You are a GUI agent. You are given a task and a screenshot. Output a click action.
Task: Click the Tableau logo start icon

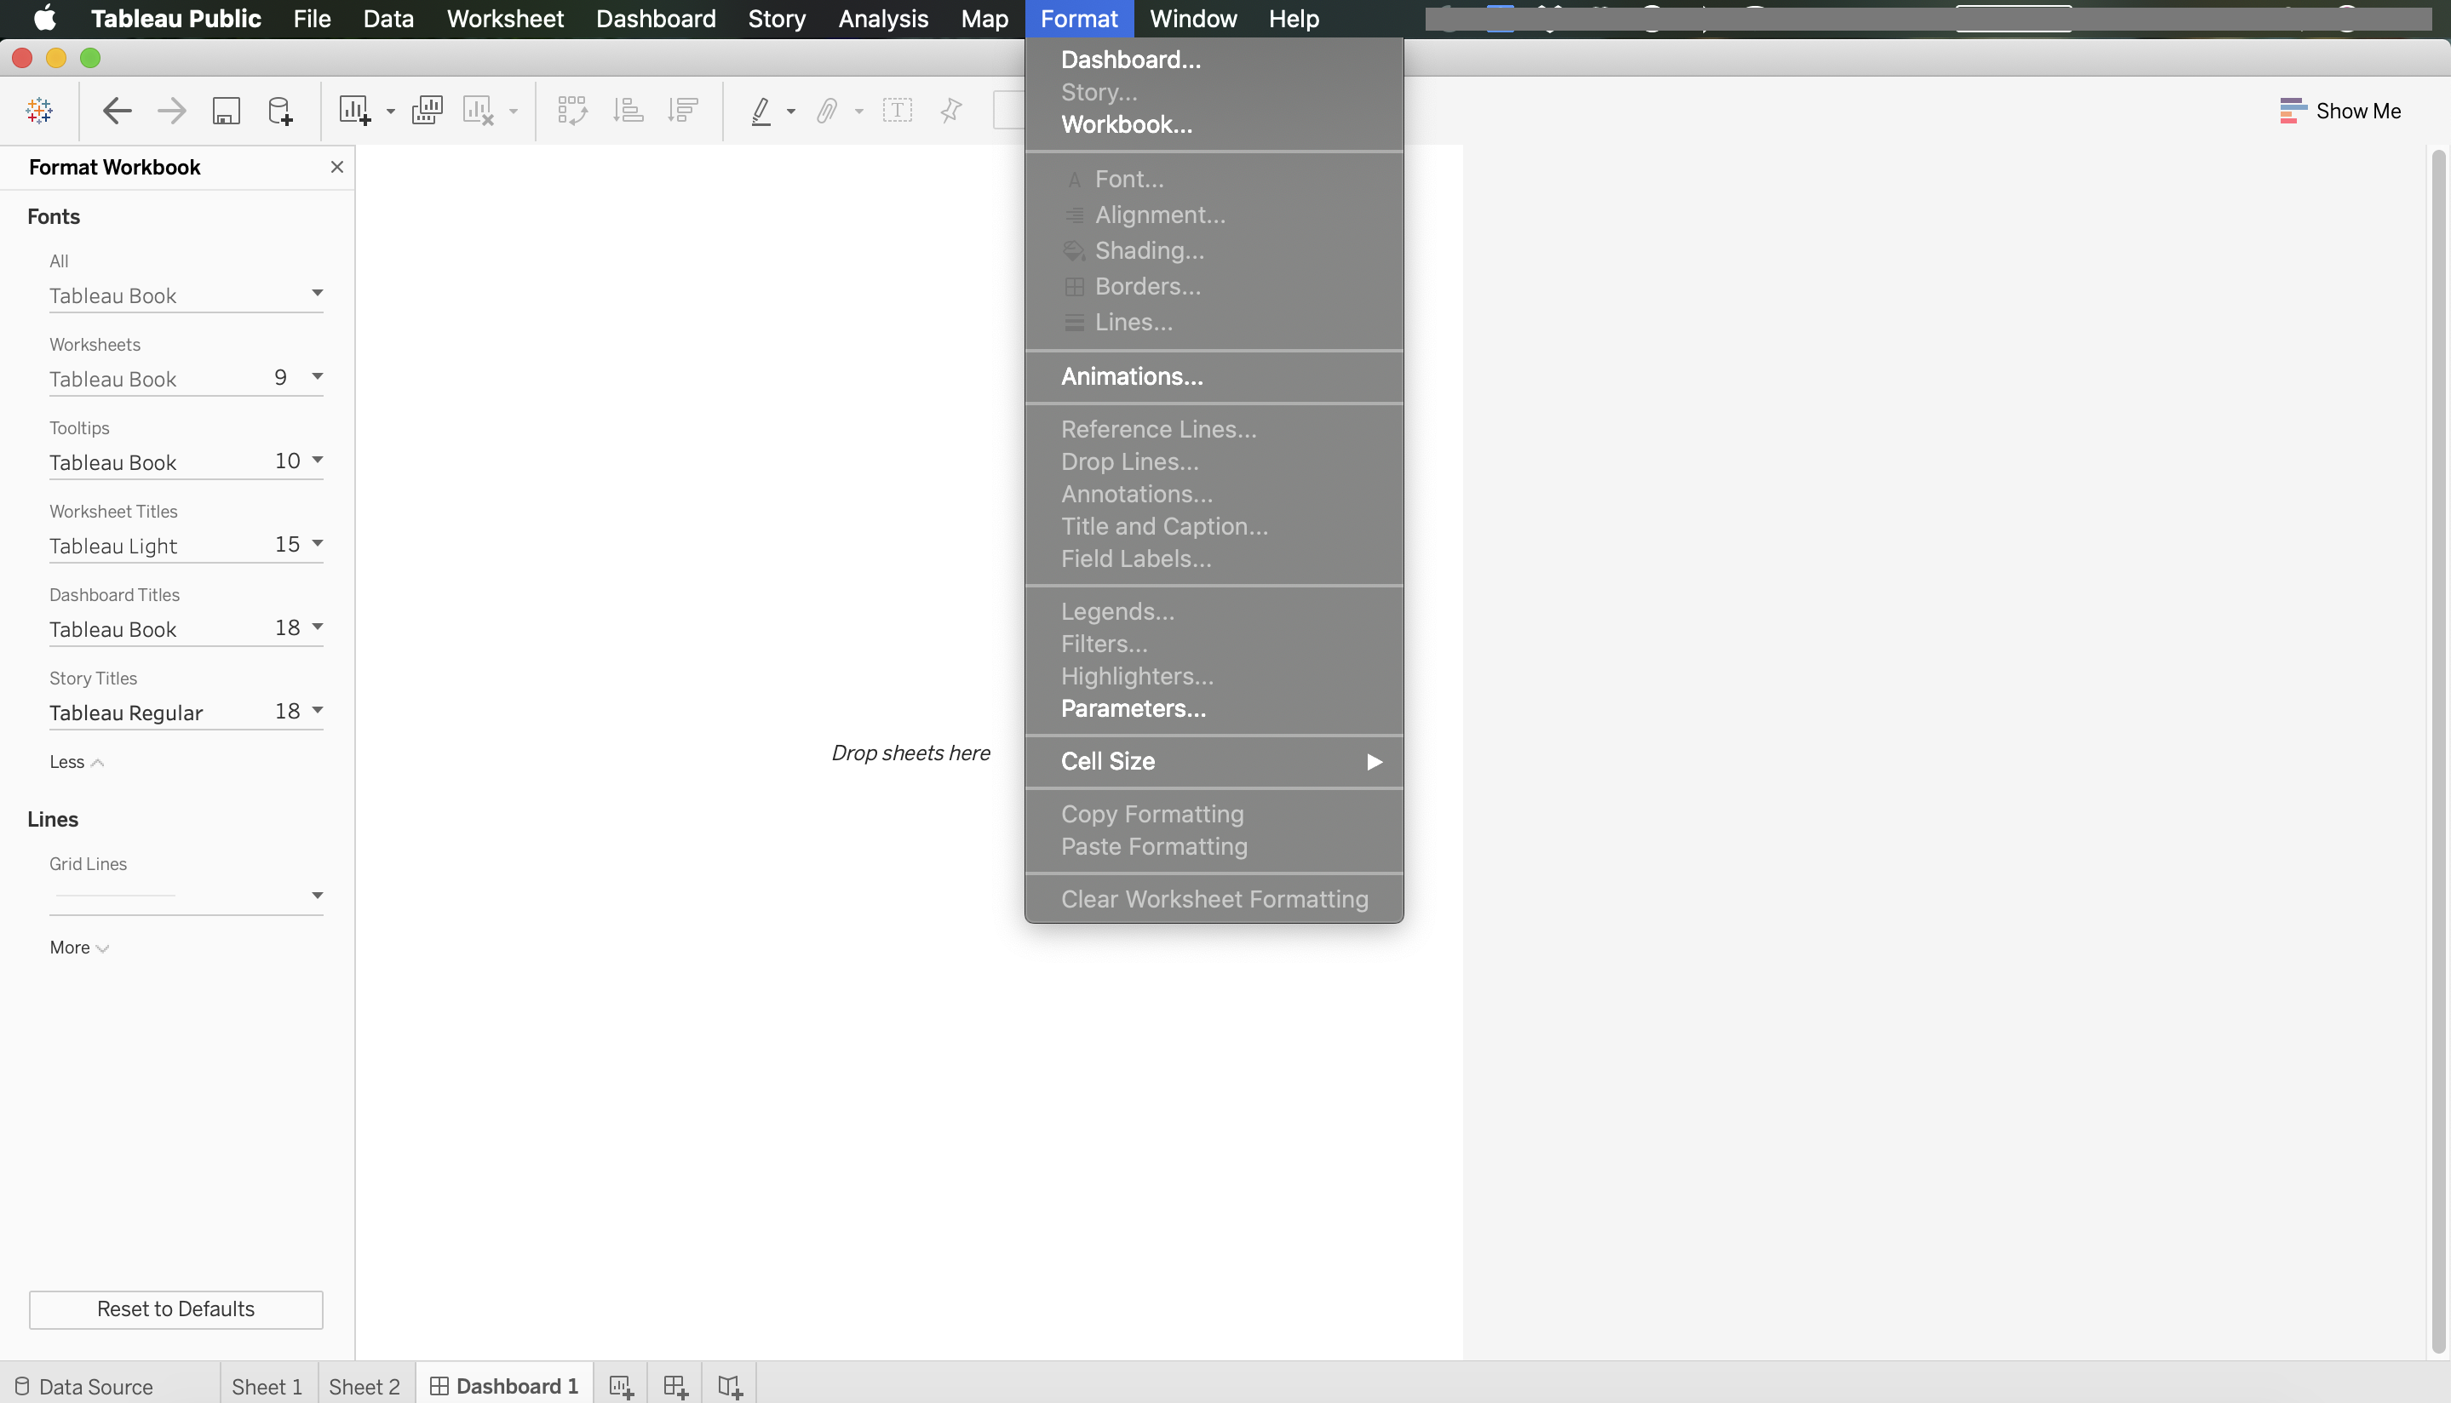click(39, 111)
